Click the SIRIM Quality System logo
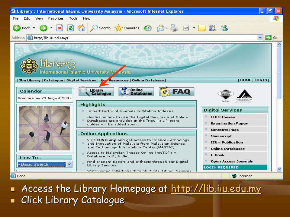This screenshot has width=290, height=217. click(x=226, y=96)
